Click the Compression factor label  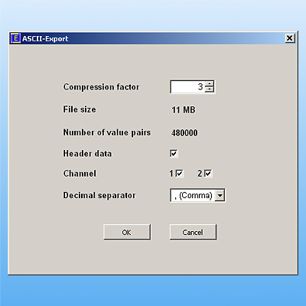point(101,87)
